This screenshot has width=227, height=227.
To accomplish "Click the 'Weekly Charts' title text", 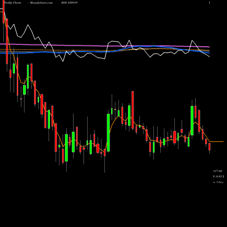I will [x=13, y=3].
